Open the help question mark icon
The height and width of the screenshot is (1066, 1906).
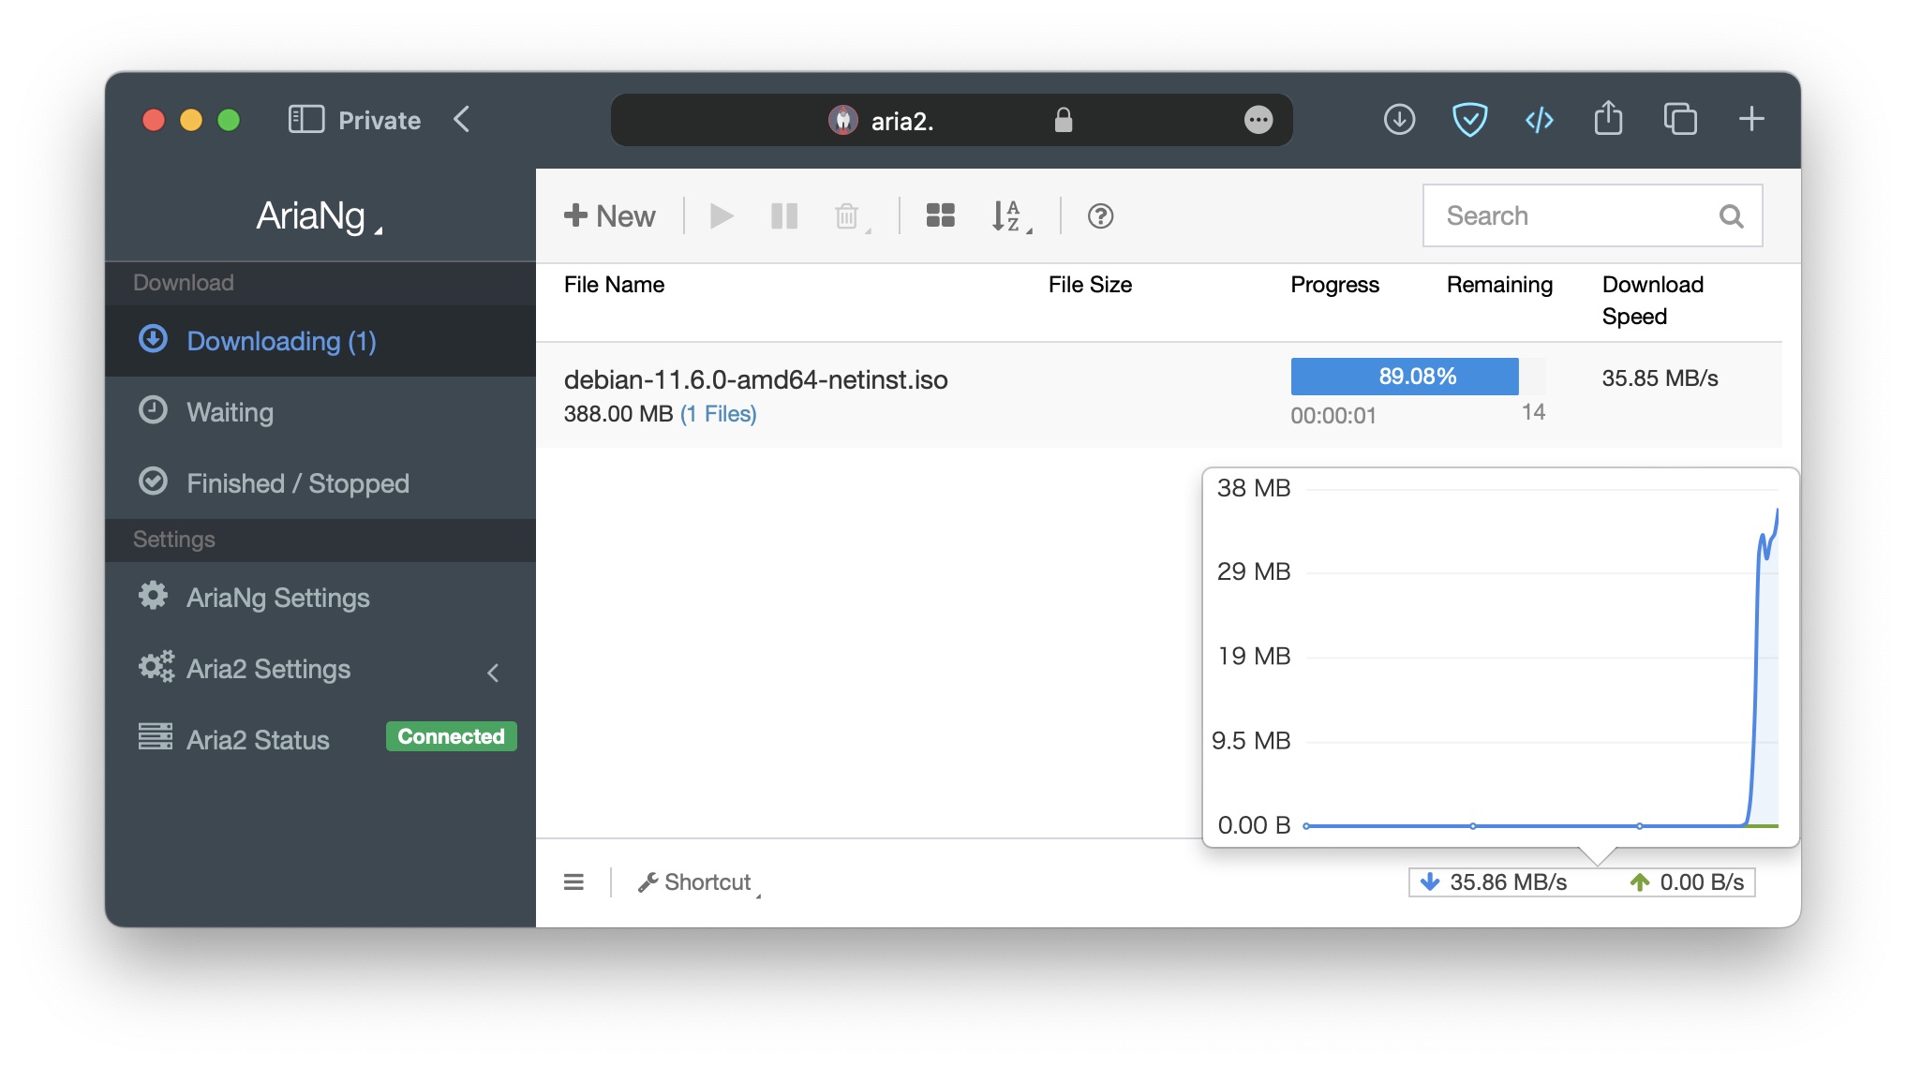(1100, 216)
